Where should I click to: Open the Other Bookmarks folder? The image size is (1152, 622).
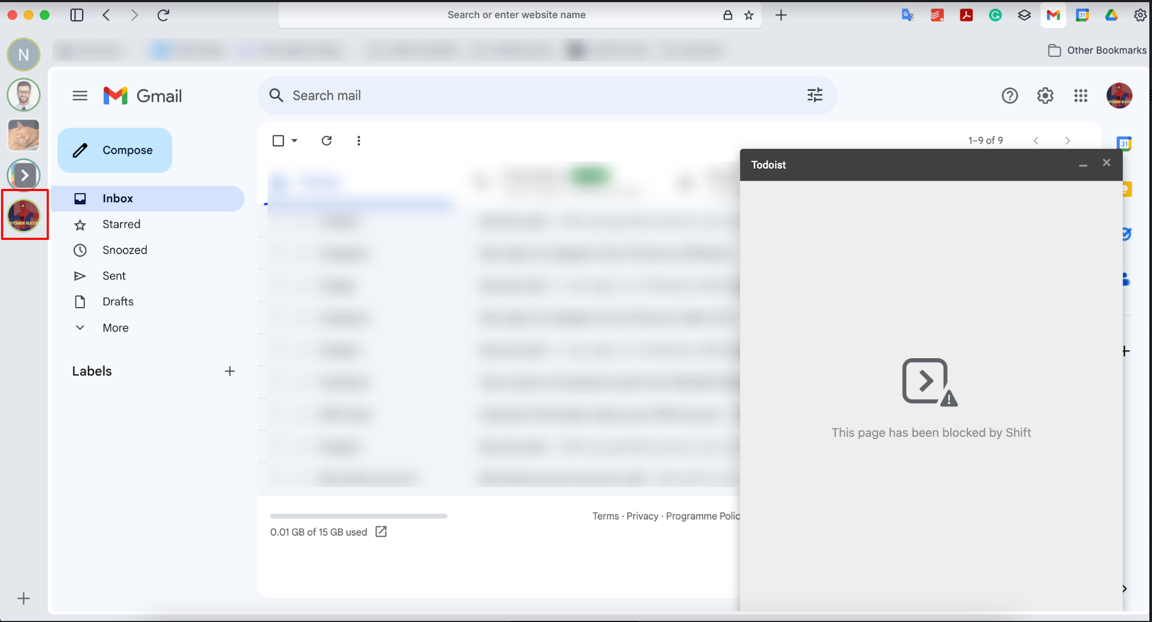pos(1097,50)
